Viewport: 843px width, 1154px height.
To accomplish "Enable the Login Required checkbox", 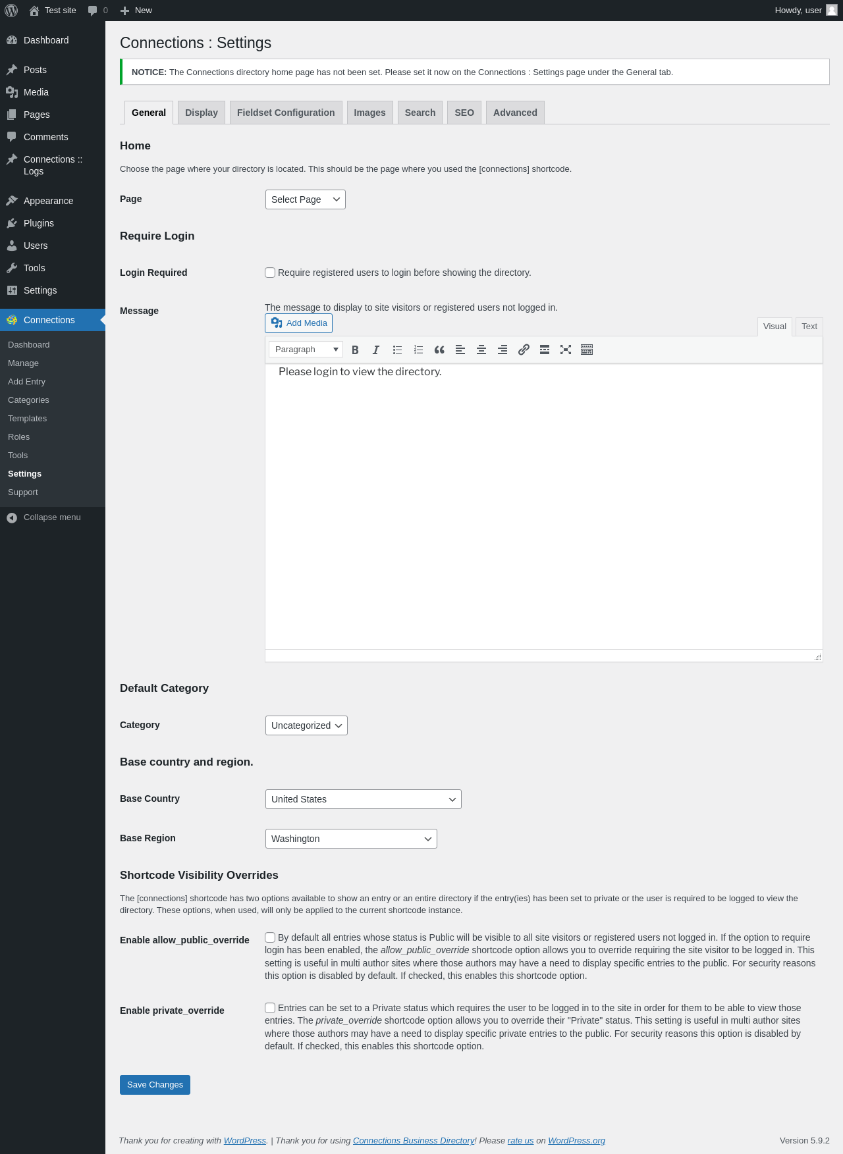I will coord(270,273).
